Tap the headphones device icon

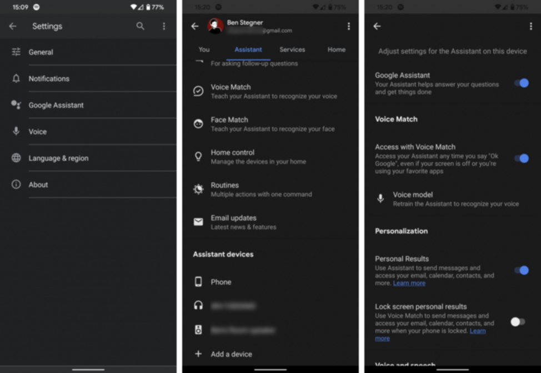[198, 305]
